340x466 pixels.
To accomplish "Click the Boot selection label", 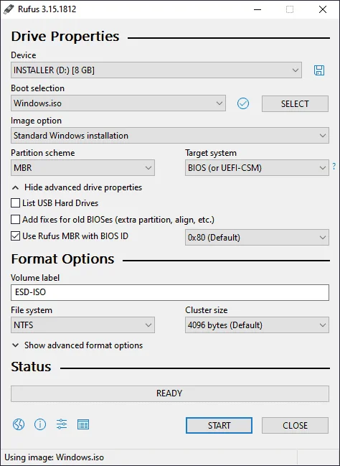I will [38, 88].
